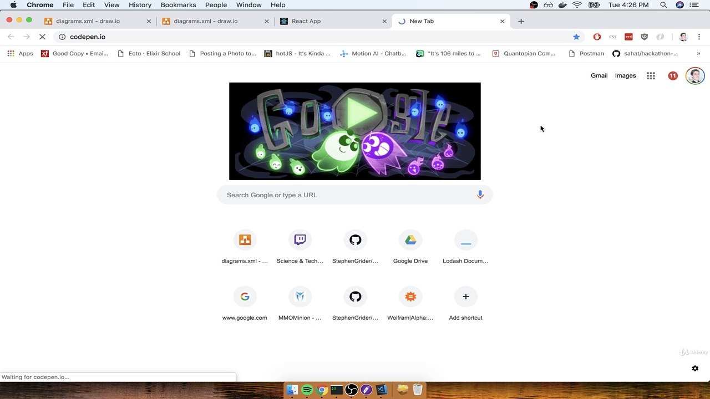Open the MMOMinion shortcut

[x=300, y=304]
